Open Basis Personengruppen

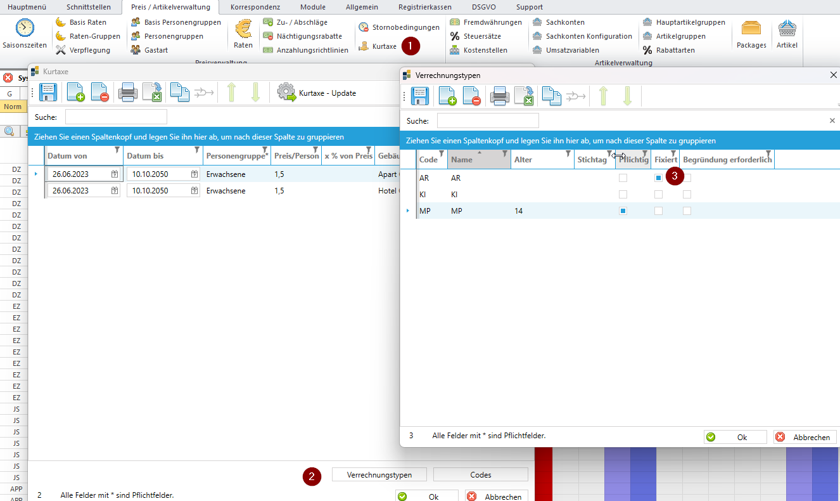(x=175, y=22)
